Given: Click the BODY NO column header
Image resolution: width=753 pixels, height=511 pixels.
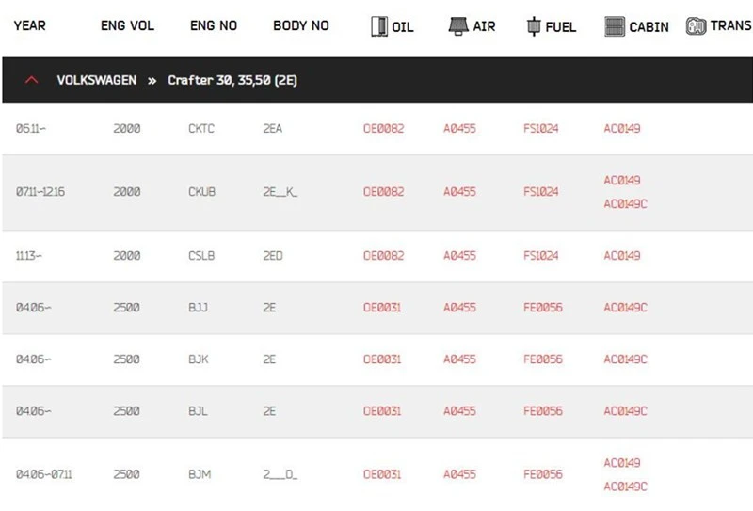Looking at the screenshot, I should [x=300, y=26].
